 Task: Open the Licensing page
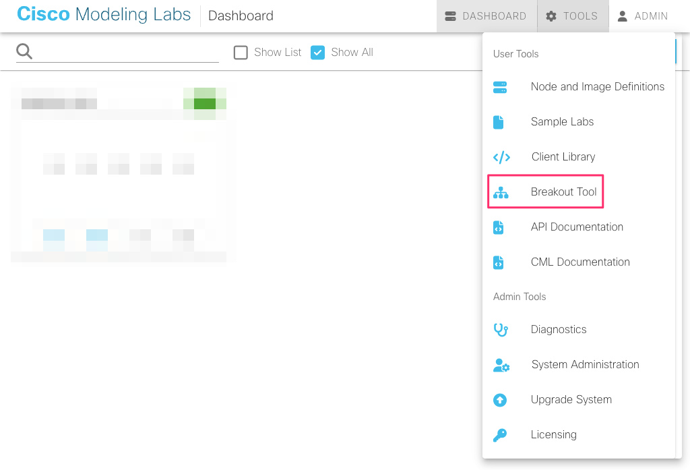579,435
